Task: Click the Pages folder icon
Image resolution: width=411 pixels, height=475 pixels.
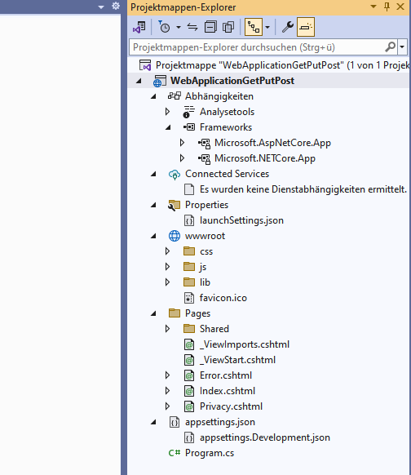Action: [175, 313]
